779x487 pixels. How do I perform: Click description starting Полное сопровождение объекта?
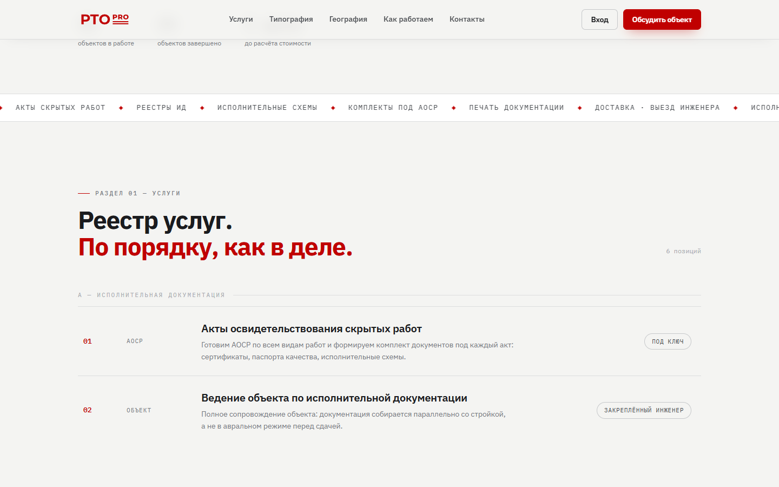click(x=353, y=420)
